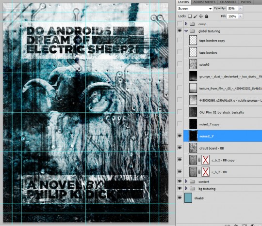Select the texture_from_film layer thumbnail
Viewport: 262px width, 226px height.
pos(193,88)
